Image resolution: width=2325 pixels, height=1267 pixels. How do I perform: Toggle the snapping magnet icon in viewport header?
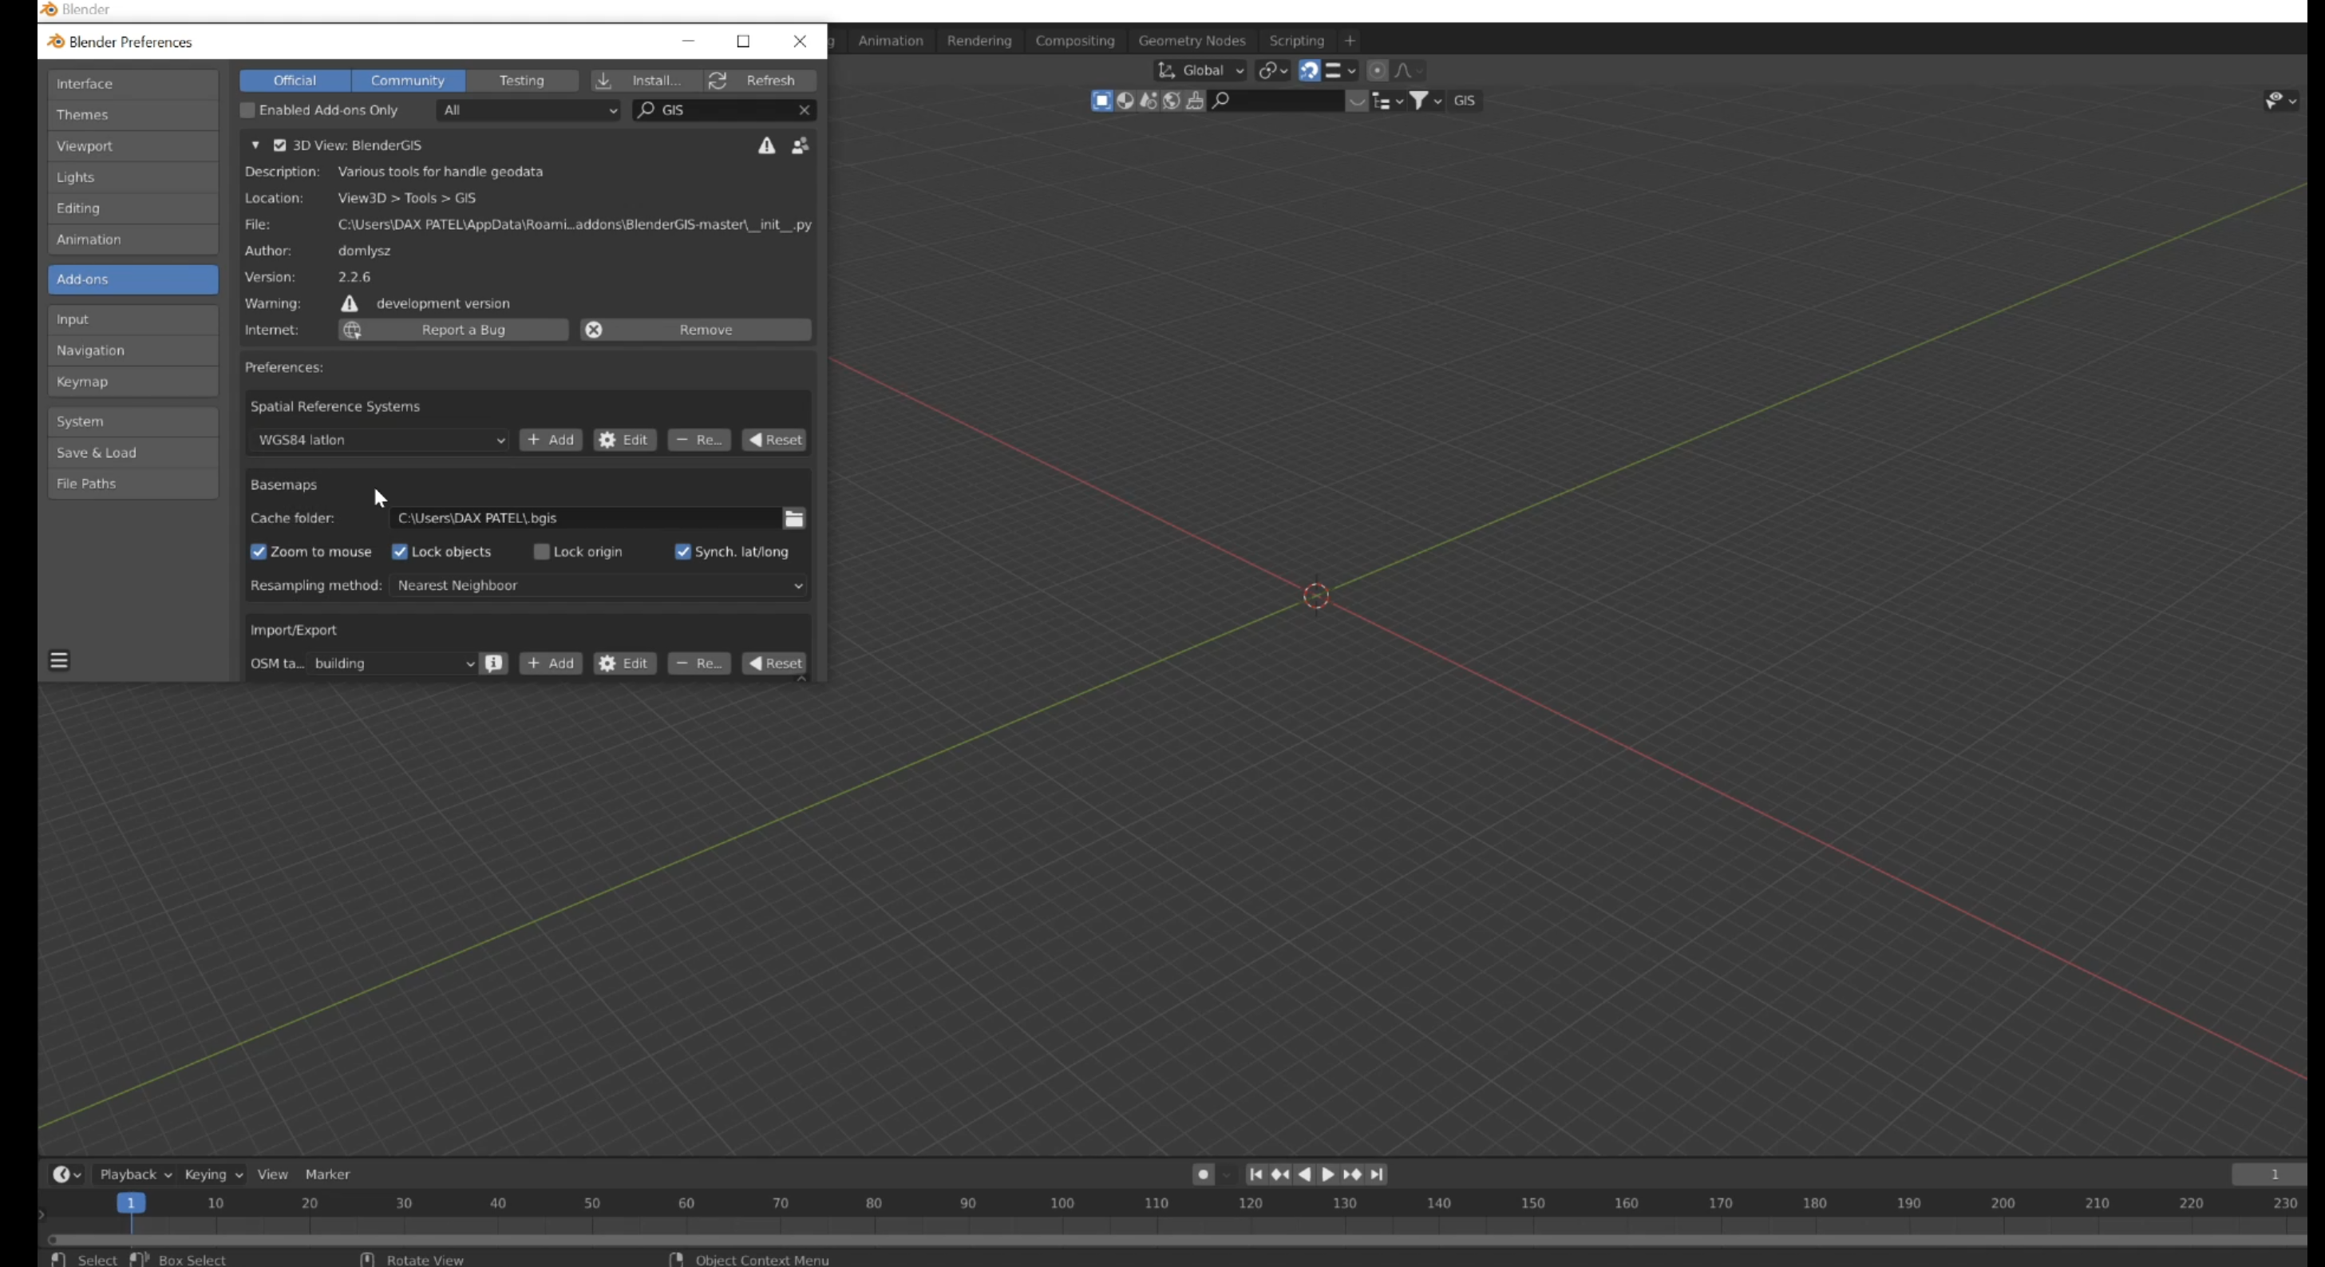coord(1309,70)
